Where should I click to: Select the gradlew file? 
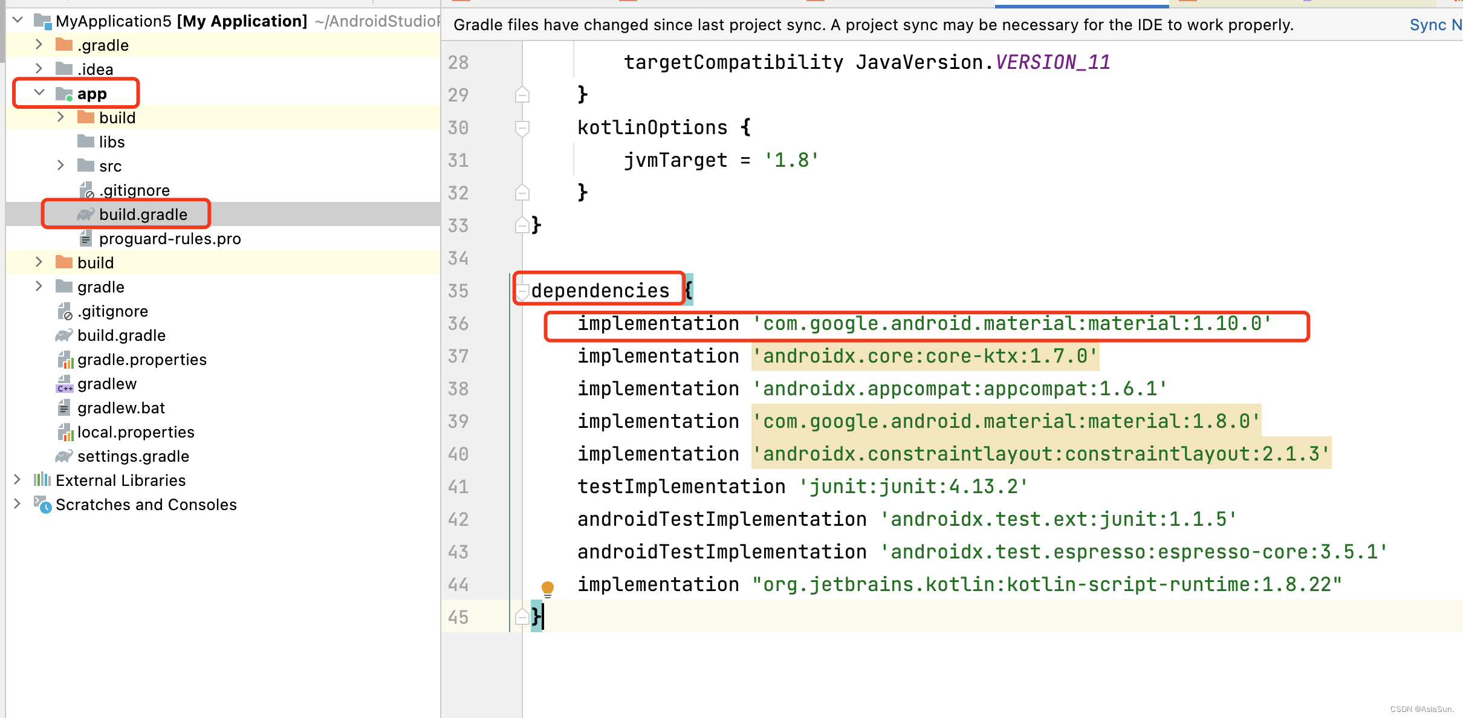(x=107, y=384)
